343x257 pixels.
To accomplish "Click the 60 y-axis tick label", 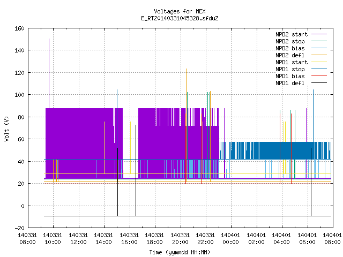I will tap(21, 139).
